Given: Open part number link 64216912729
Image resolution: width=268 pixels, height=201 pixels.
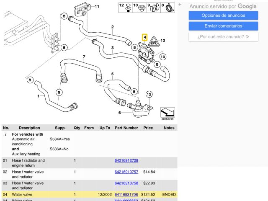Looking at the screenshot, I should pyautogui.click(x=126, y=160).
